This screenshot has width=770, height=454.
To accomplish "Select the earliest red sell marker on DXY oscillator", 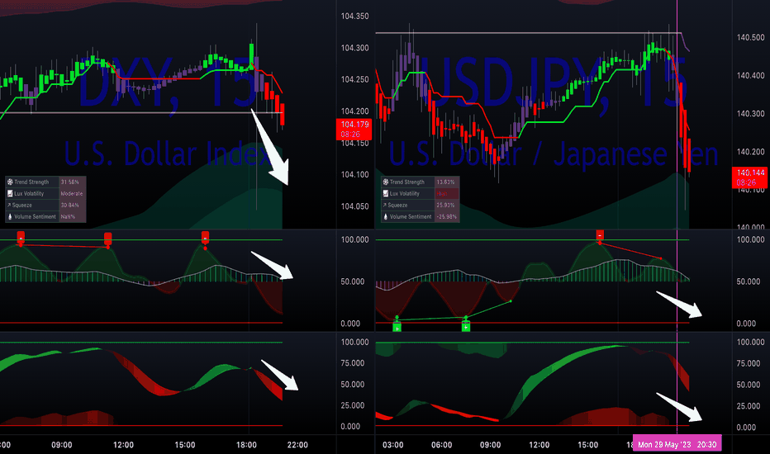I will (21, 237).
